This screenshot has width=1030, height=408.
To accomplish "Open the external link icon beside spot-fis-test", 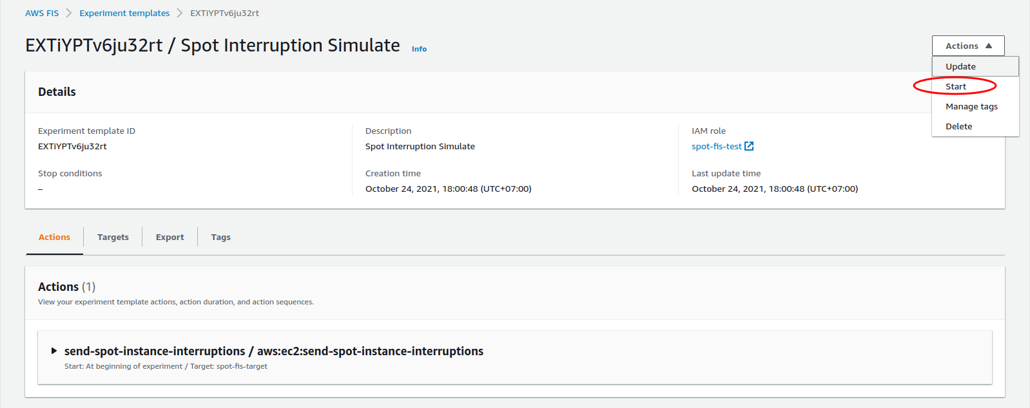I will (749, 146).
